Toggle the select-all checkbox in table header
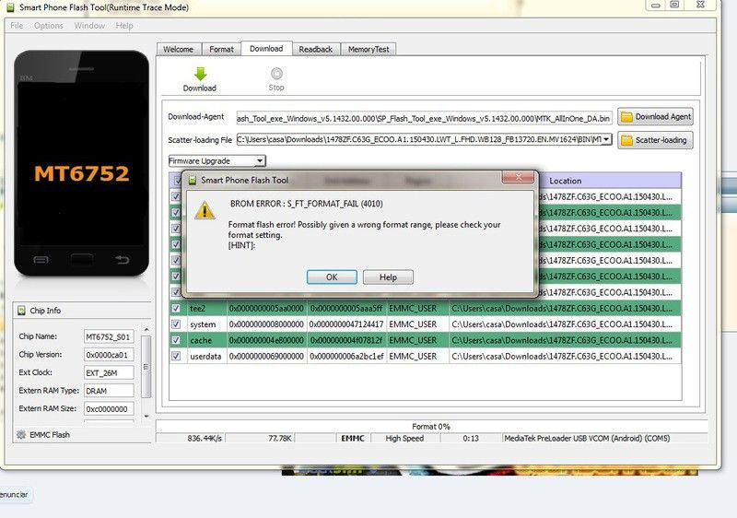Image resolution: width=737 pixels, height=518 pixels. (177, 180)
